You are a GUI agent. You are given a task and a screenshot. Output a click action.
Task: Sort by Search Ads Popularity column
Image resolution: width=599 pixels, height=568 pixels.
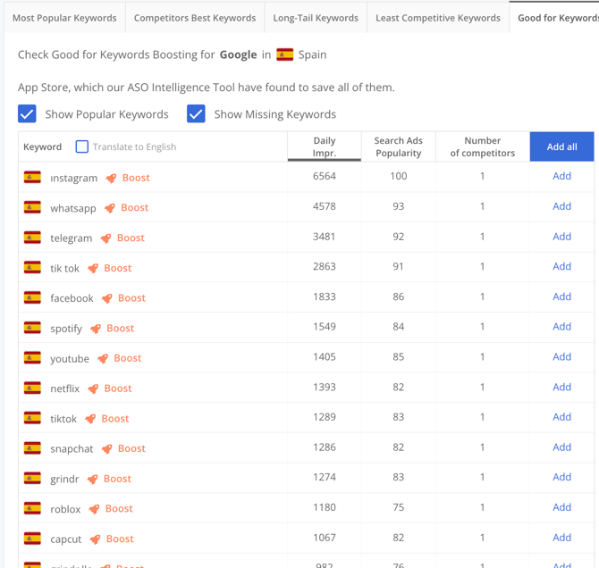click(398, 146)
